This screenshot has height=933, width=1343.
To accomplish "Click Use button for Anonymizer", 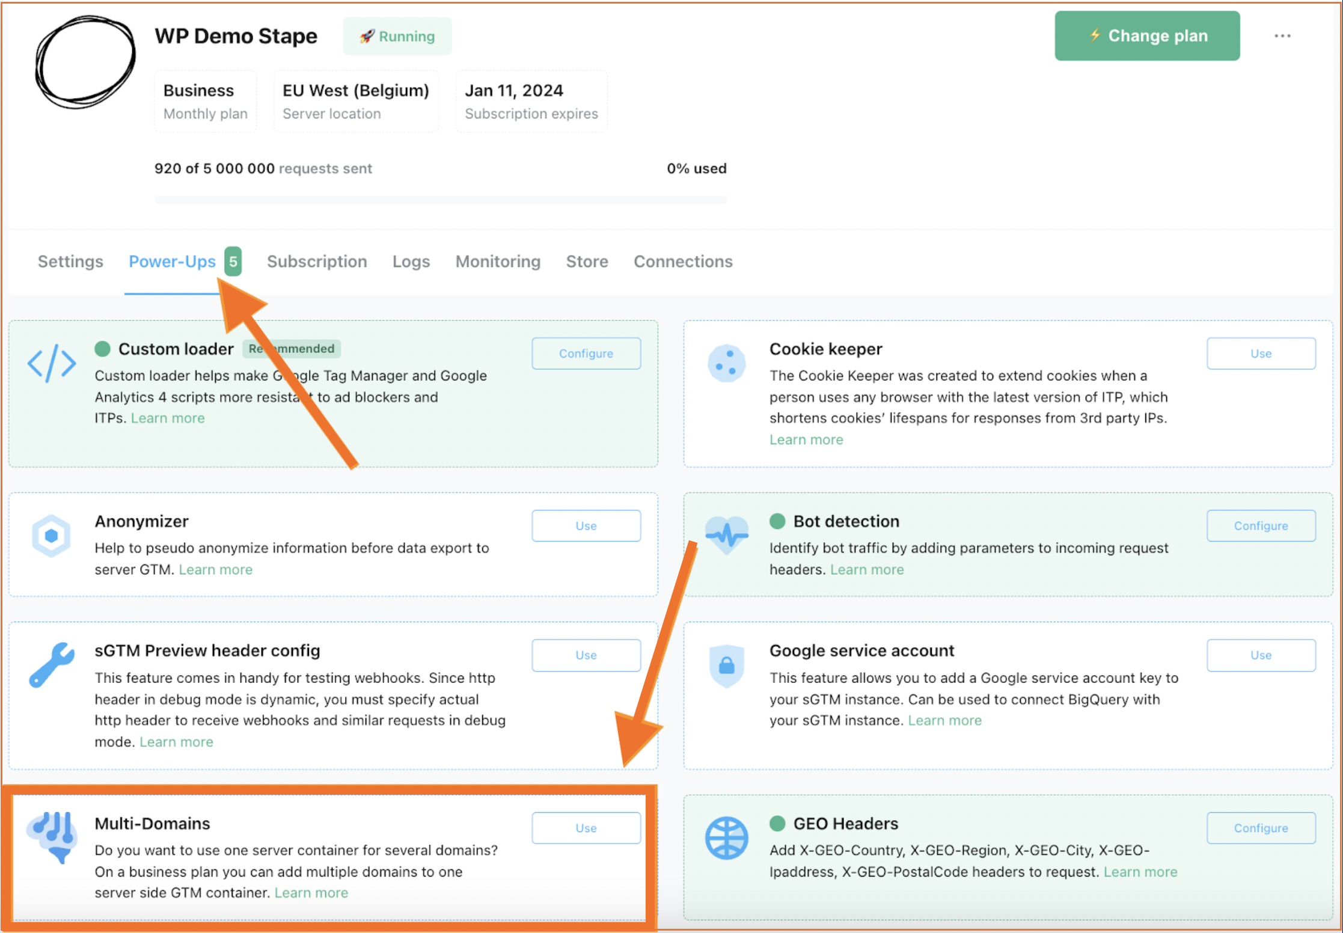I will pyautogui.click(x=586, y=525).
